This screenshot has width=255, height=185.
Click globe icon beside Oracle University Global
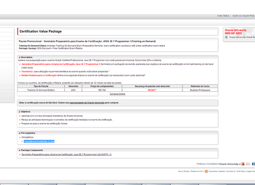pyautogui.click(x=226, y=37)
